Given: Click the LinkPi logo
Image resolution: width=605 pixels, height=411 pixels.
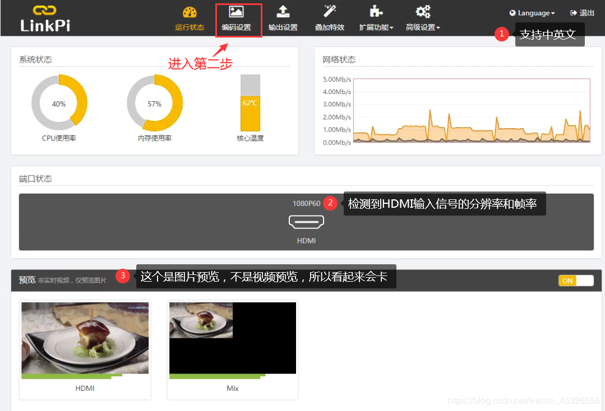Looking at the screenshot, I should 45,18.
